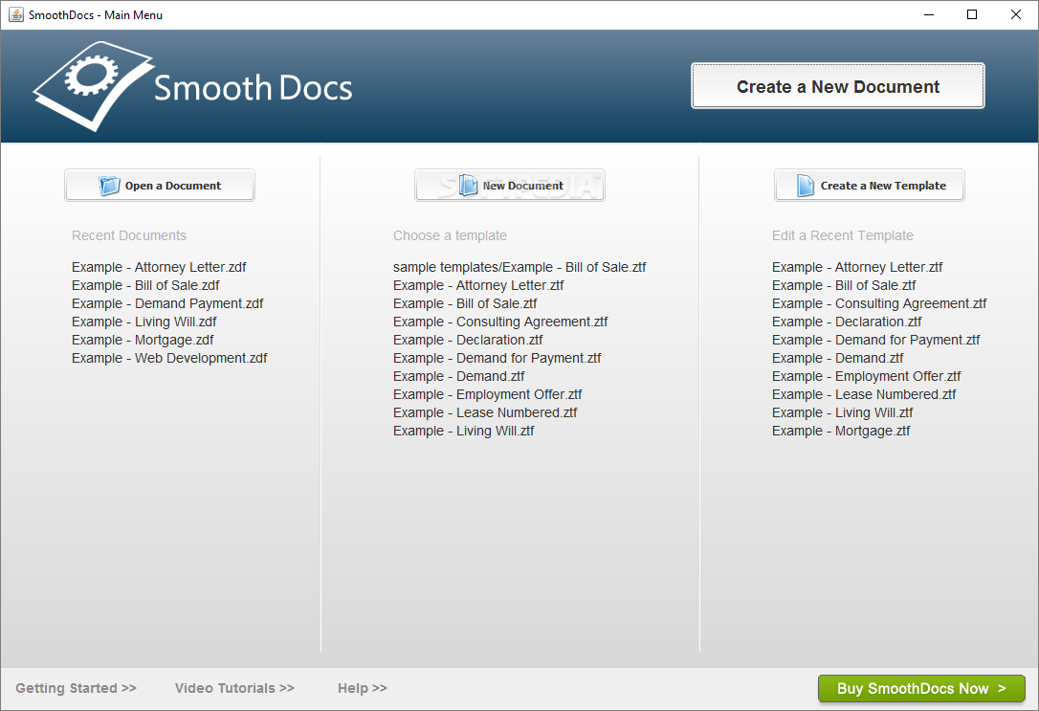1039x711 pixels.
Task: Open recent document Example - Demand Payment.zdf
Action: click(167, 303)
